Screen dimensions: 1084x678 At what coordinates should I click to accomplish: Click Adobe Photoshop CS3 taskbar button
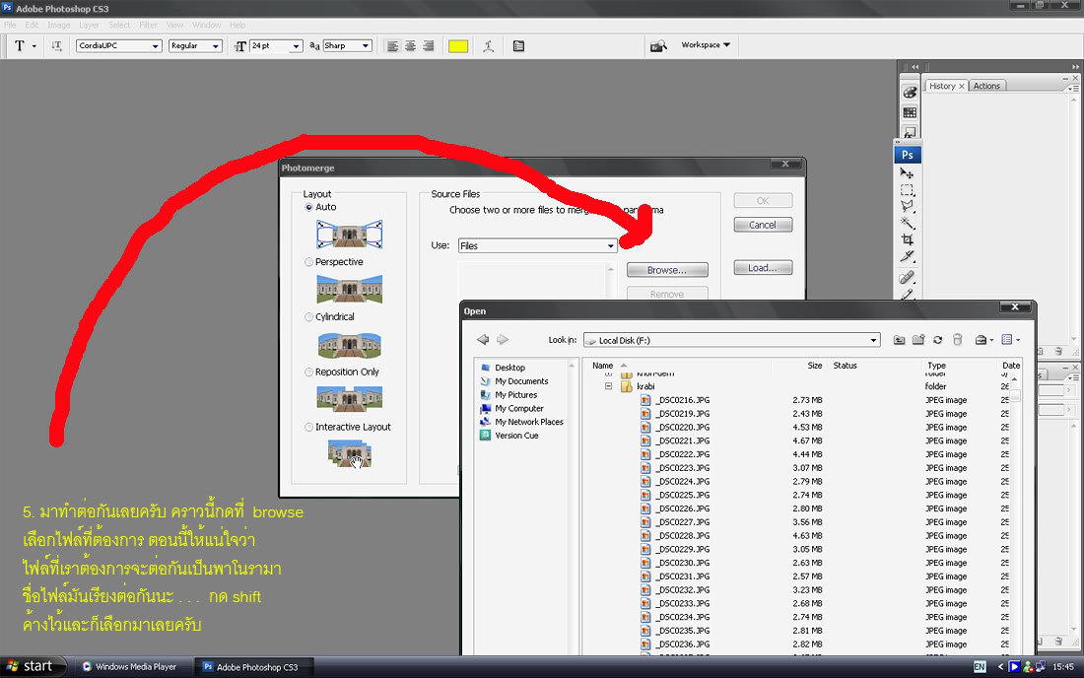[251, 667]
